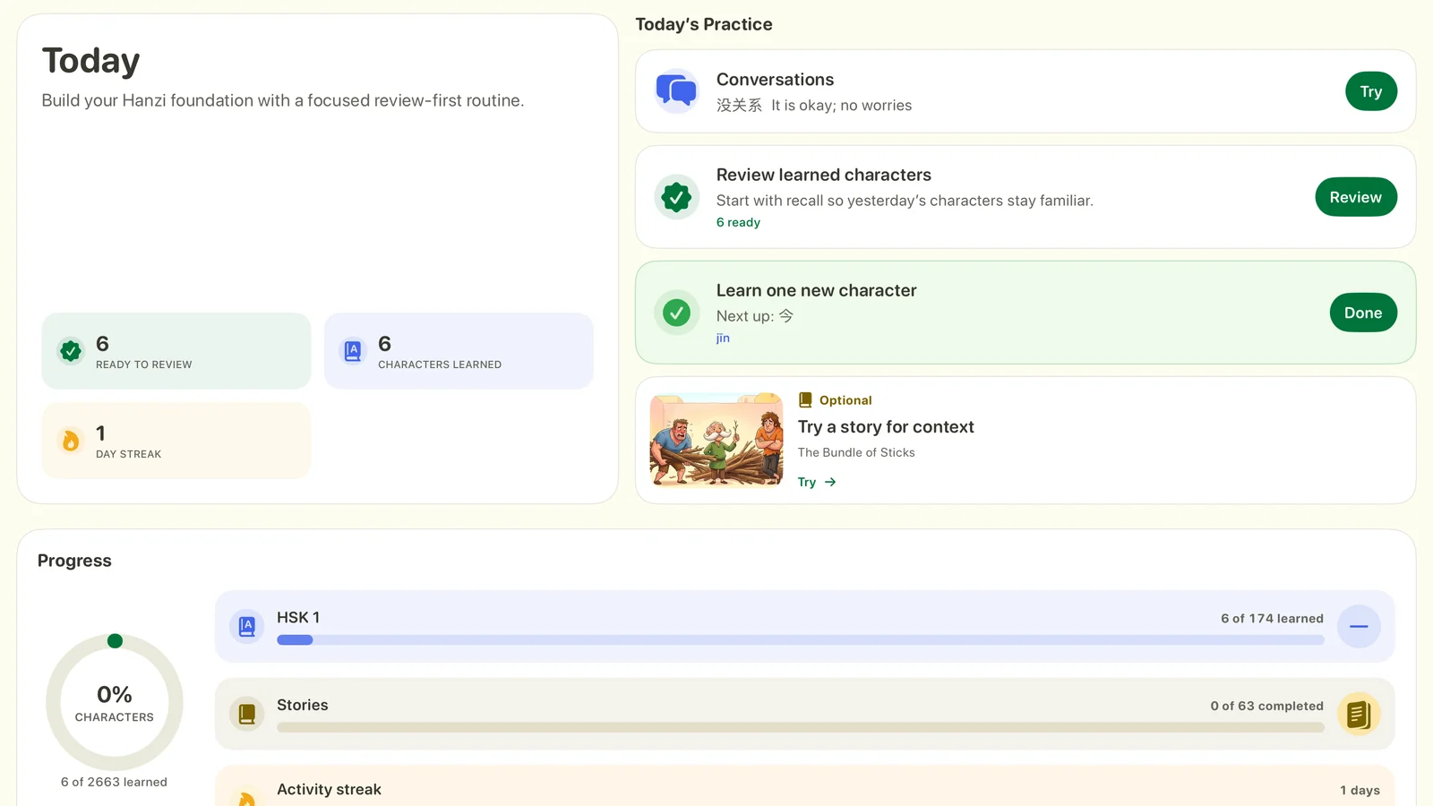This screenshot has height=806, width=1433.
Task: Click the 'Next up: 今' text
Action: point(755,316)
